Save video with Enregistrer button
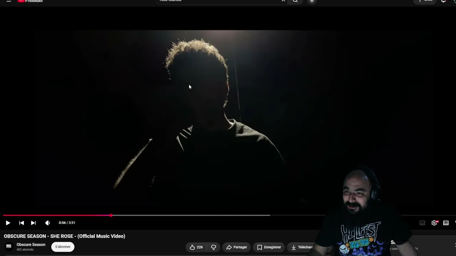This screenshot has width=456, height=256. tap(269, 247)
